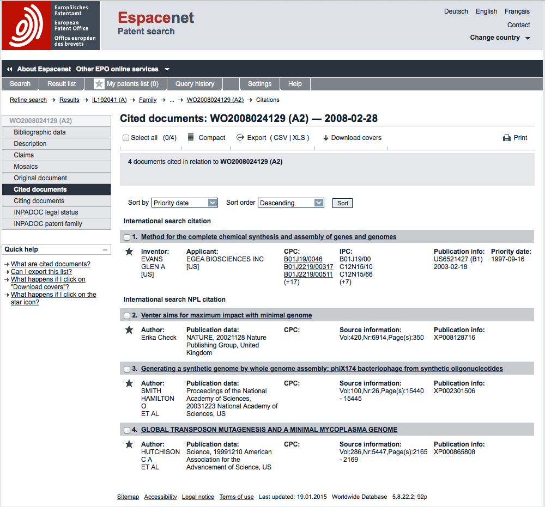Open Bibliographic data in sidebar

click(56, 132)
